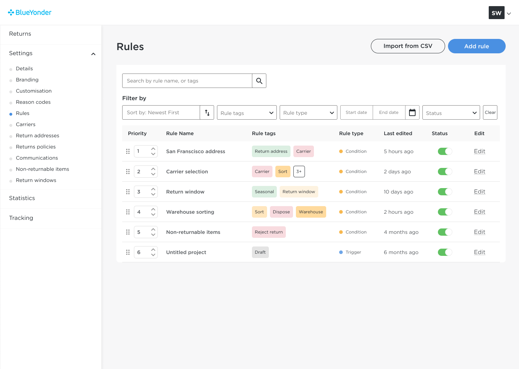Grab drag handle for Carrier selection row
This screenshot has width=519, height=369.
pyautogui.click(x=128, y=172)
